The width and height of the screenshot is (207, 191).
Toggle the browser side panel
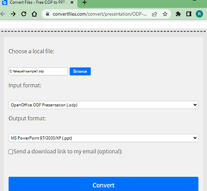189,14
